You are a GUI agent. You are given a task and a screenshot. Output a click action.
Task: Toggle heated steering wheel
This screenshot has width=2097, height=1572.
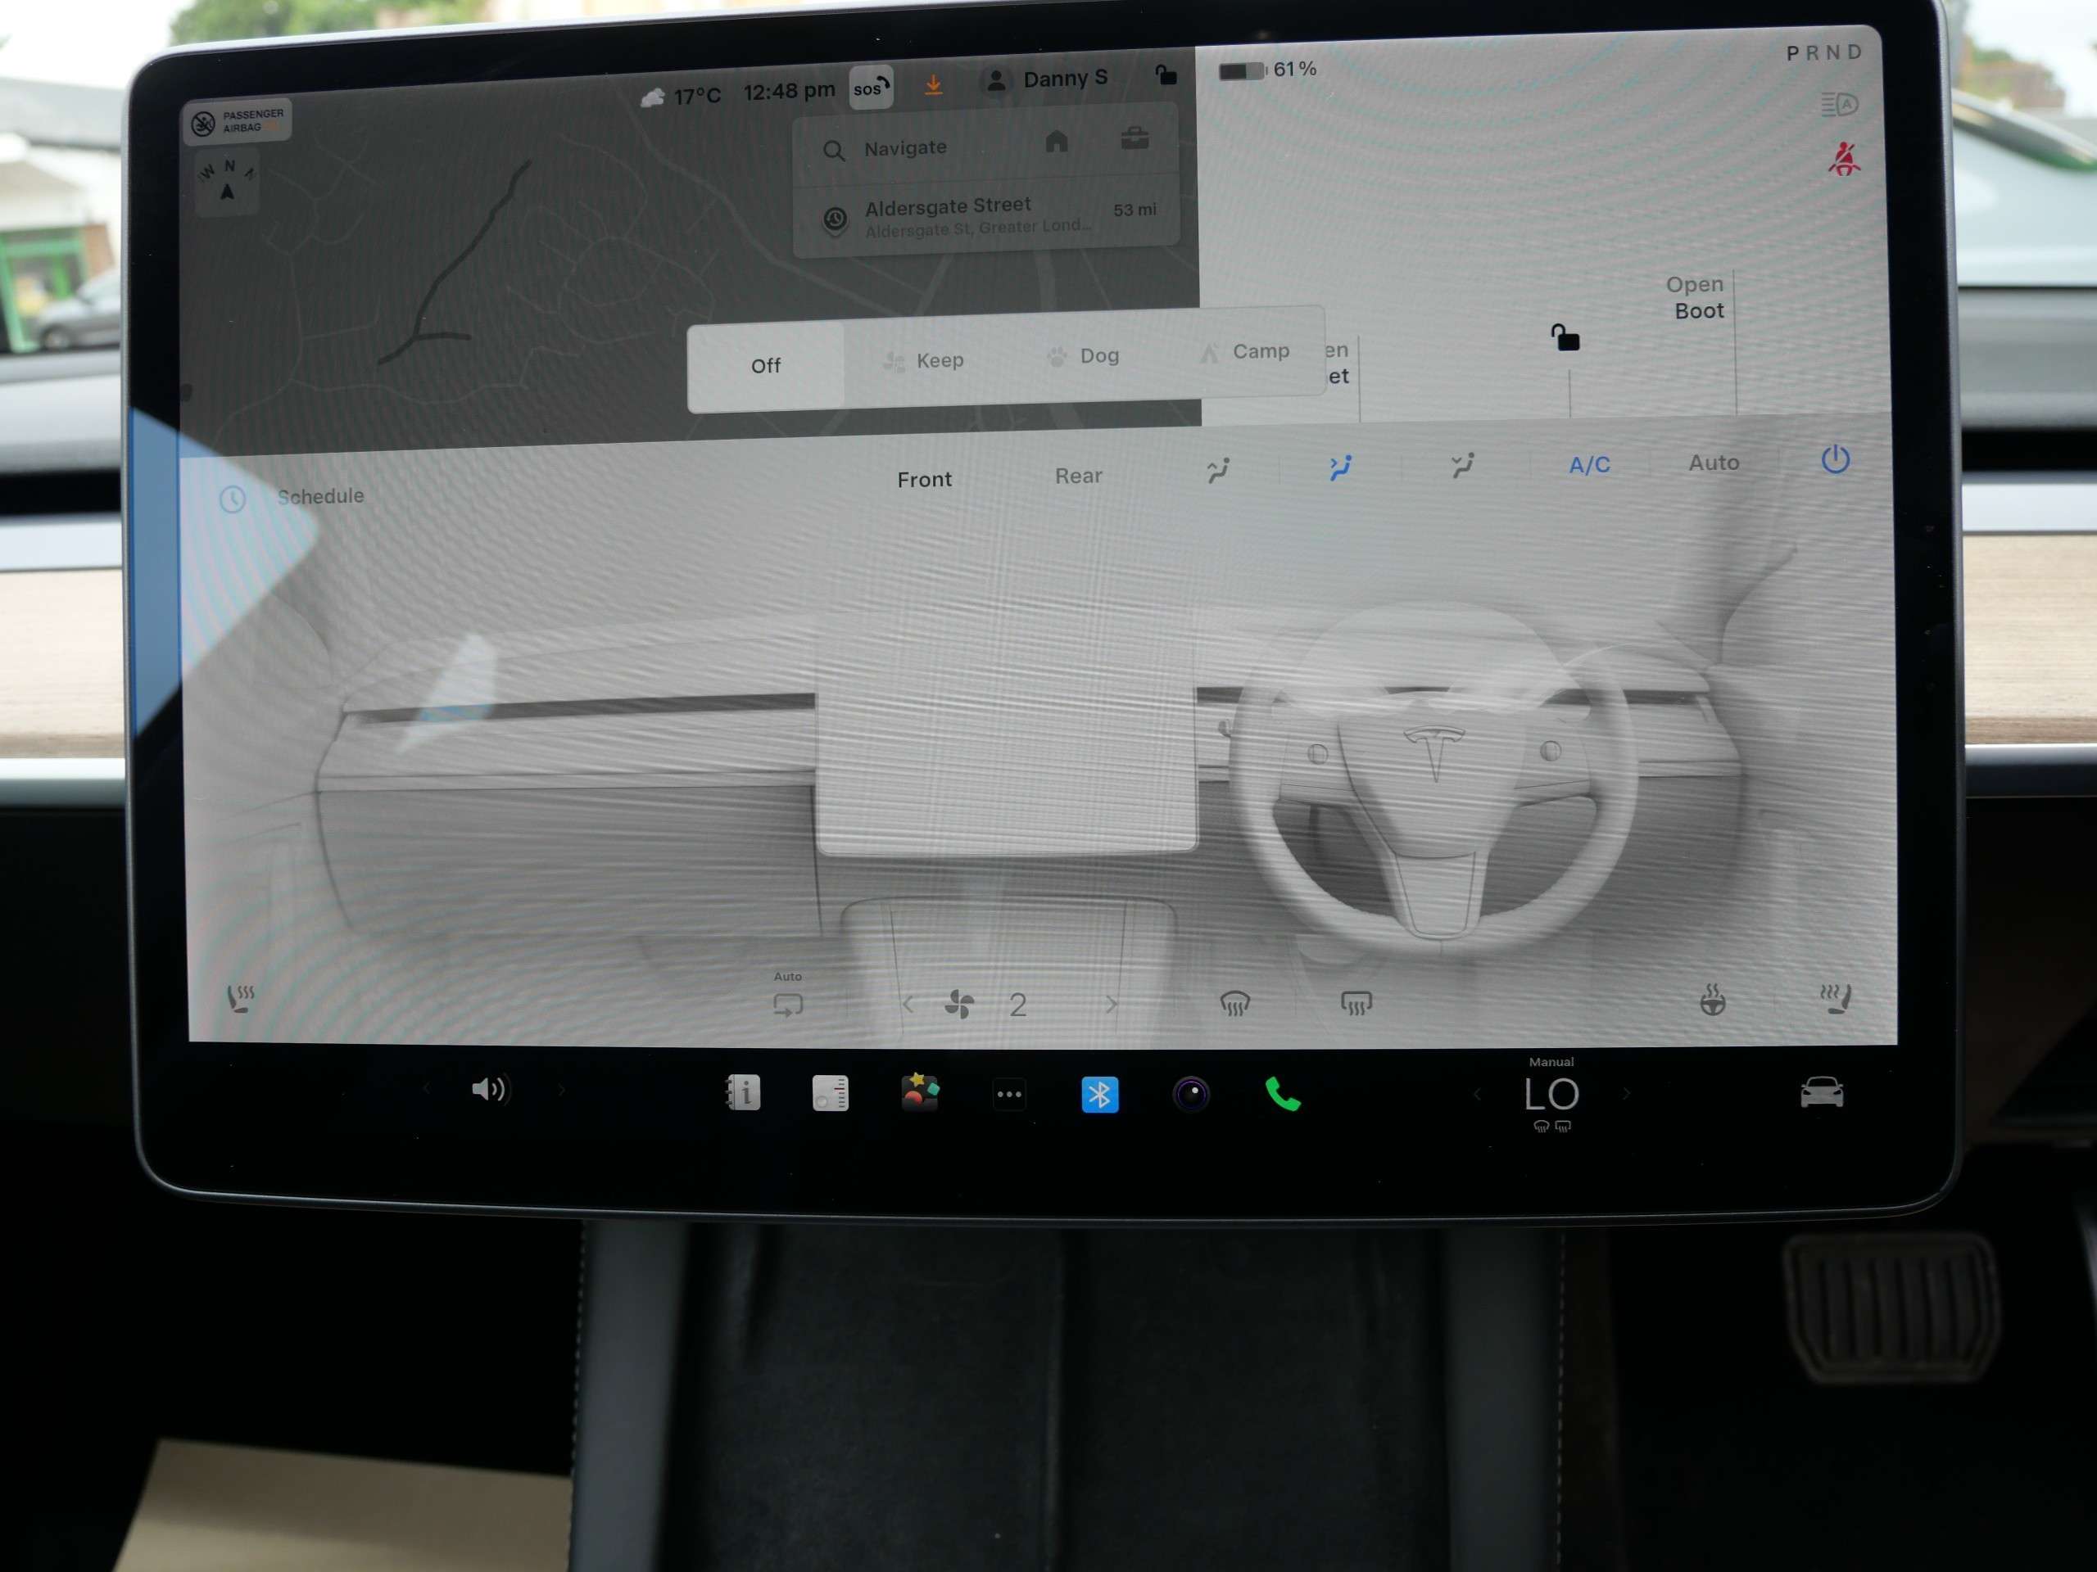[x=1712, y=1000]
